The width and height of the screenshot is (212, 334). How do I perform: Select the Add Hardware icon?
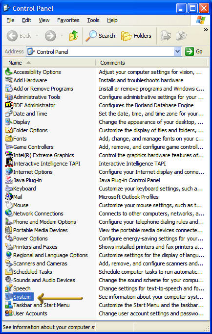[9, 80]
